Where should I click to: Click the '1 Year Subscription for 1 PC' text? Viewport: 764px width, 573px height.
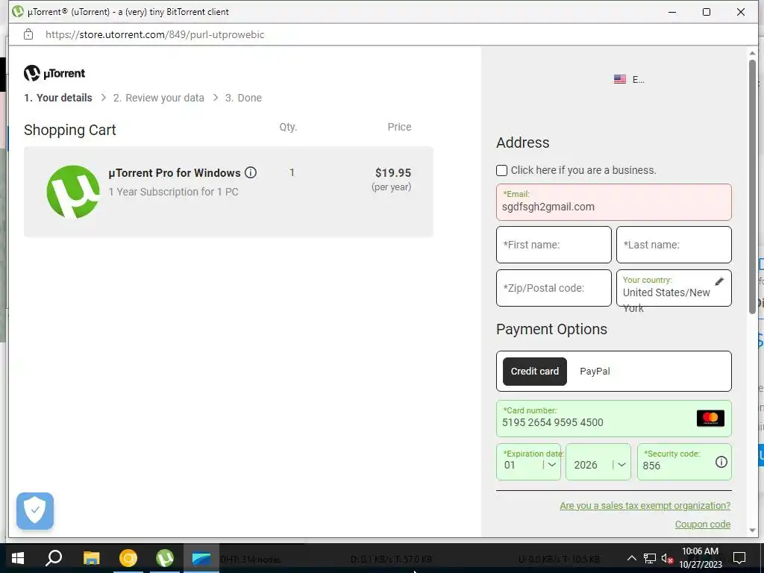click(x=173, y=192)
